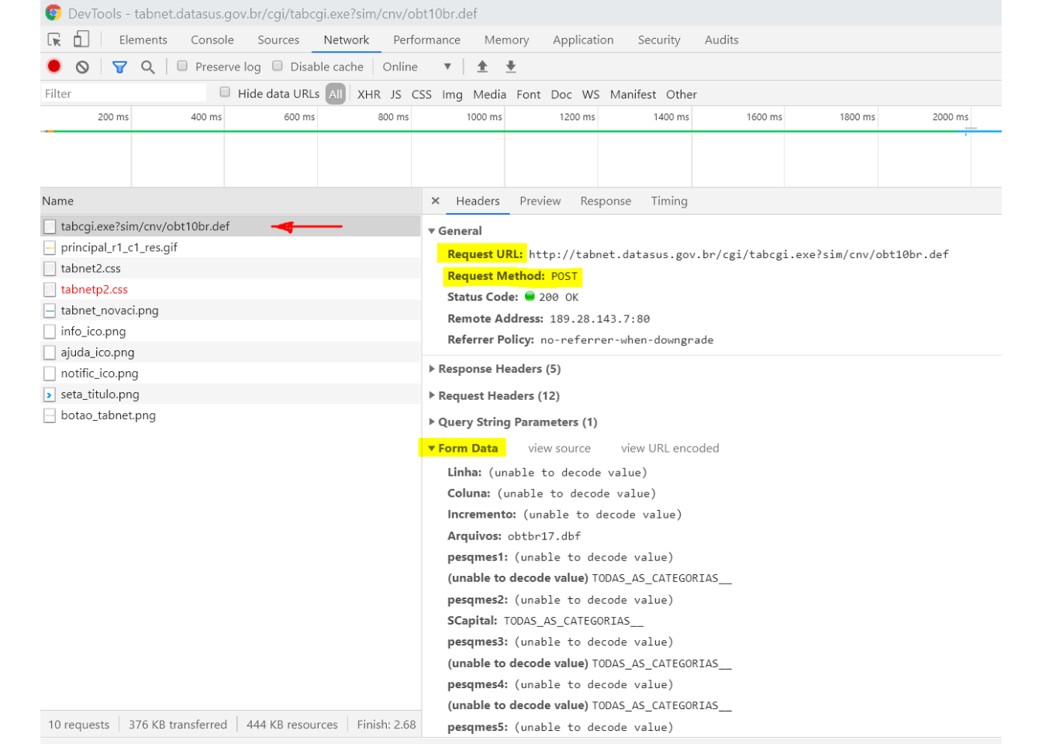
Task: Switch to the Console tab
Action: pyautogui.click(x=212, y=40)
